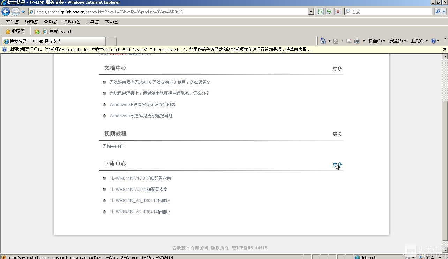448x259 pixels.
Task: Click 更多 next to 文档中心
Action: (x=337, y=69)
